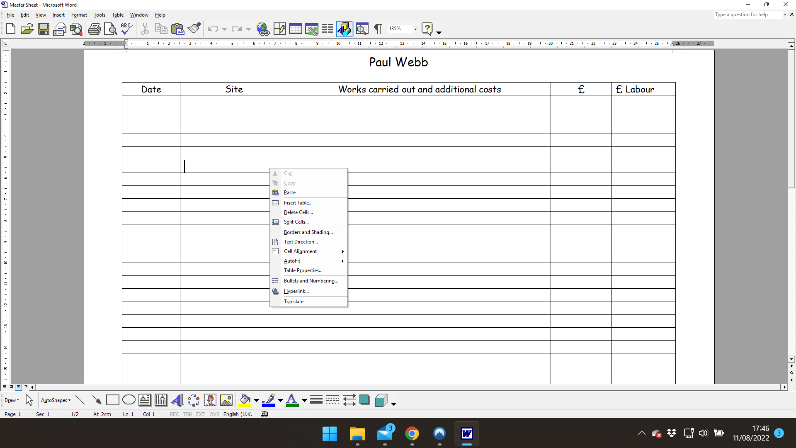Viewport: 796px width, 448px height.
Task: Insert WordArt from the Drawing toolbar
Action: (x=177, y=400)
